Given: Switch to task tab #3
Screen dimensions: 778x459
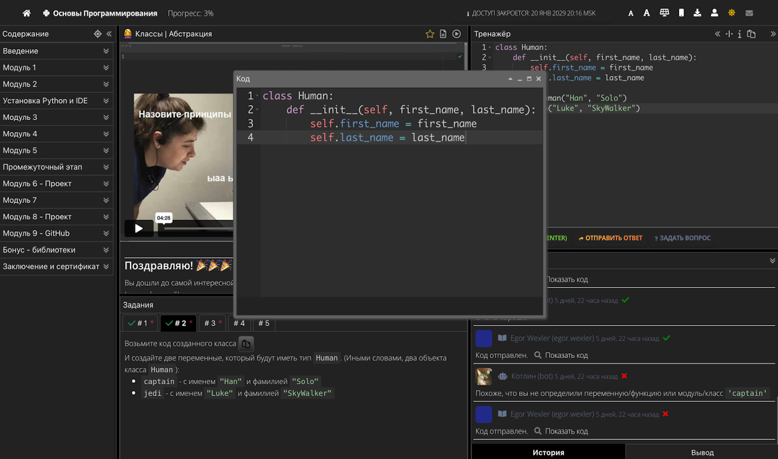Looking at the screenshot, I should 212,324.
